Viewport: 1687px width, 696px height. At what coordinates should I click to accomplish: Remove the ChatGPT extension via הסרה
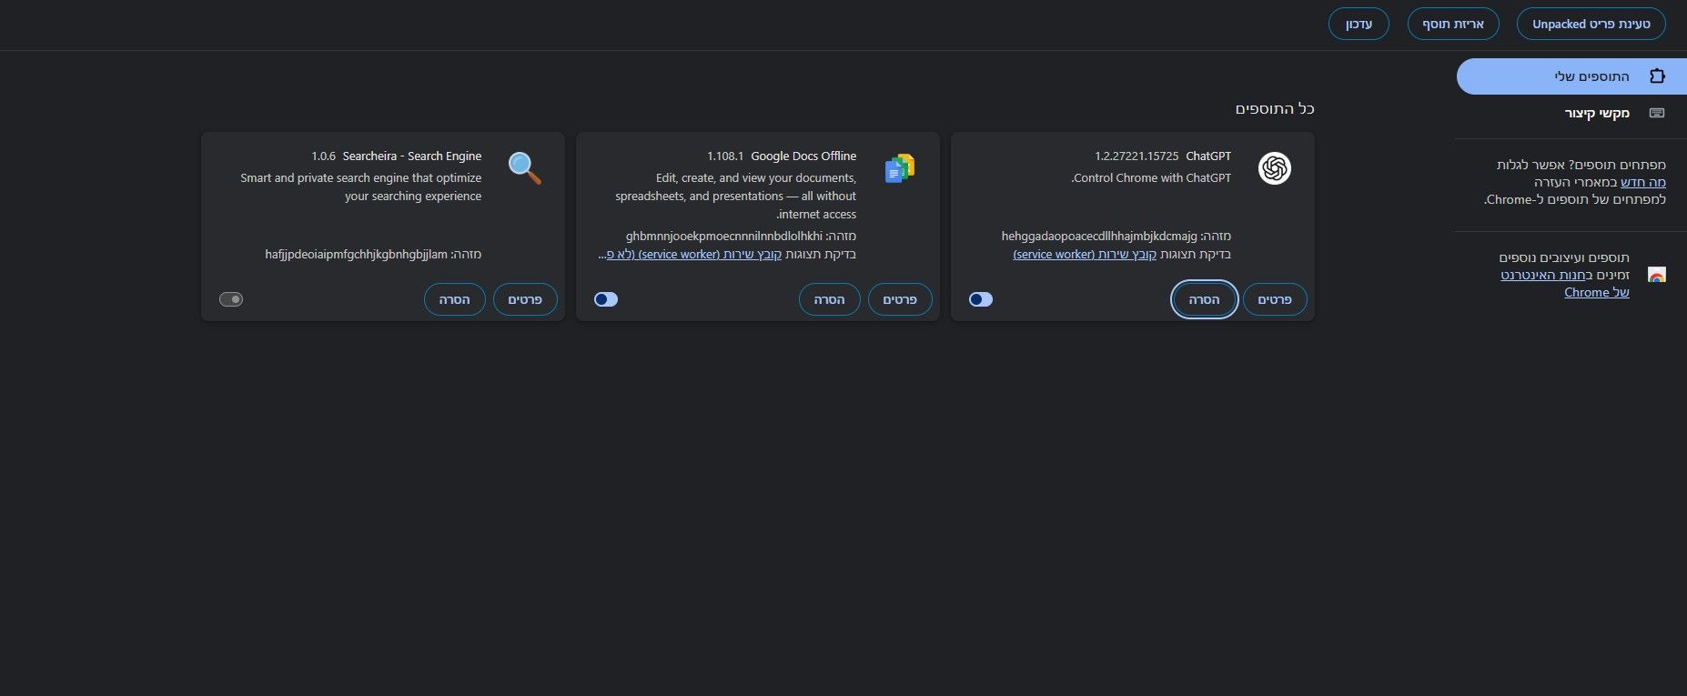pos(1204,299)
